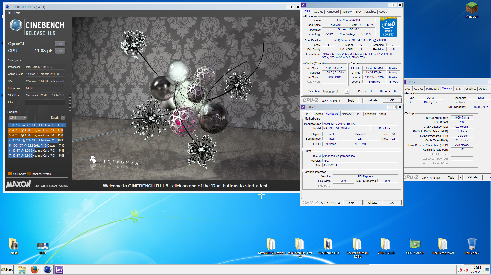This screenshot has height=275, width=491.
Task: Open the 10.94 desktop image file
Action: (x=42, y=248)
